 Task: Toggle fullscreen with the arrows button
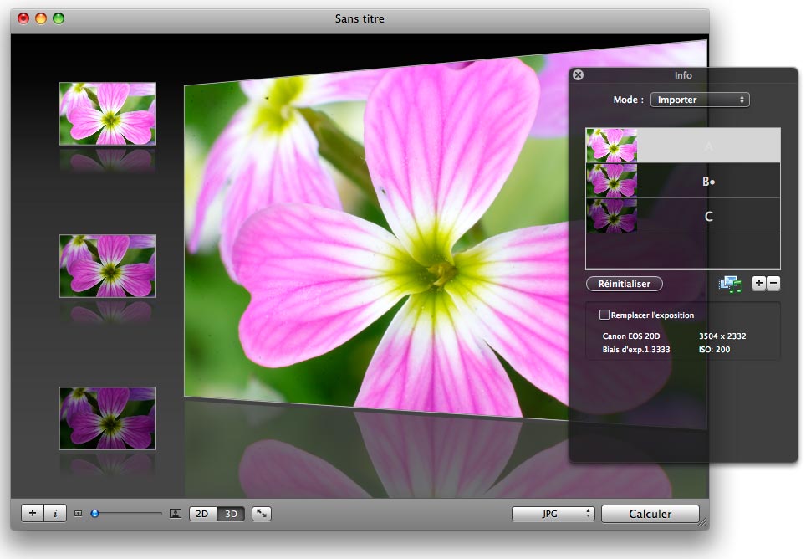point(262,514)
